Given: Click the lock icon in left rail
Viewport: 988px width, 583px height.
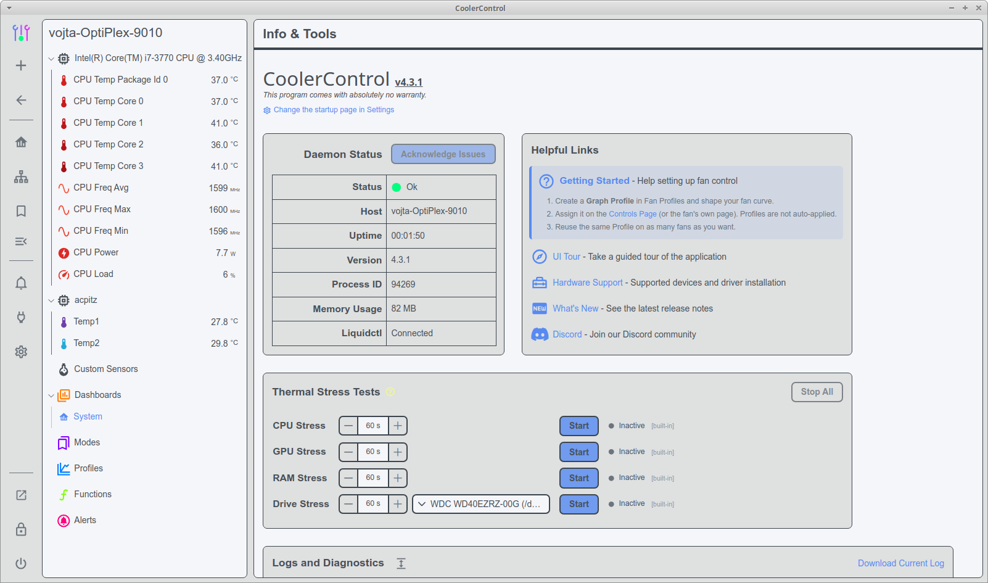Looking at the screenshot, I should click(21, 529).
